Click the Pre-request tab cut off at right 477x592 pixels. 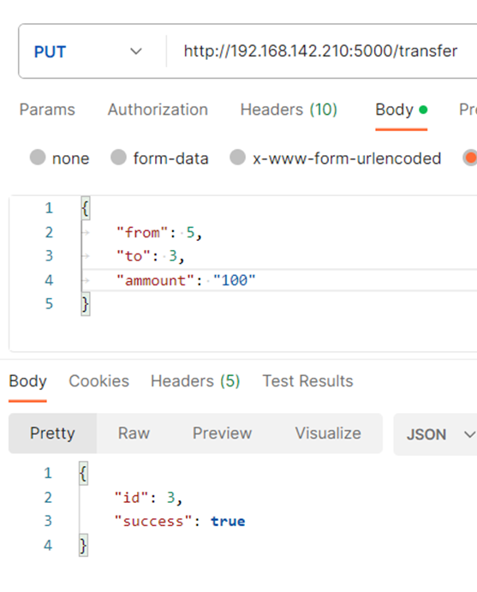coord(468,110)
